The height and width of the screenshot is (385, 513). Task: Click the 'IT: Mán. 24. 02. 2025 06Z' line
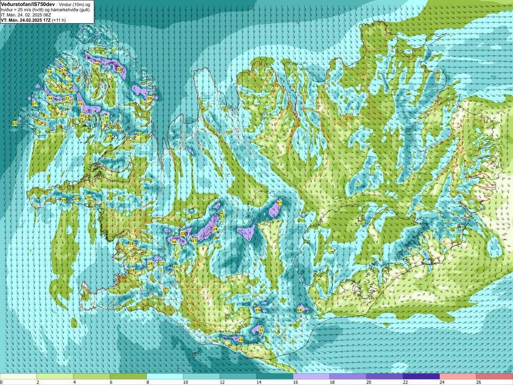(26, 15)
